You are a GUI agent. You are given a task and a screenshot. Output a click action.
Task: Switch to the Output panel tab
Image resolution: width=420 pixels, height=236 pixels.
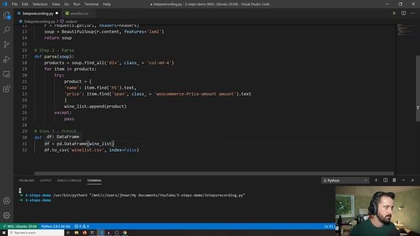45,181
